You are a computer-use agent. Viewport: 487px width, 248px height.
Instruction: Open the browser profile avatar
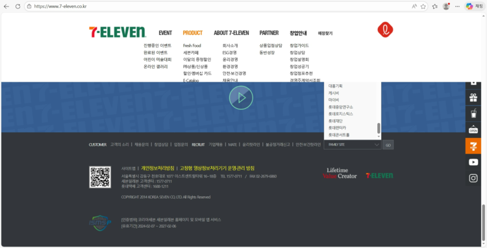(x=446, y=6)
